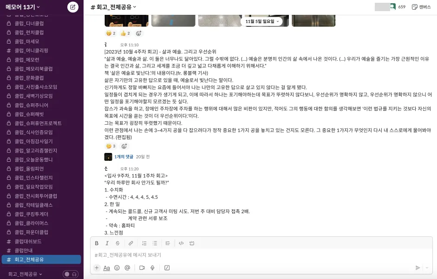Open the 1개의 댓글 thread link
The image size is (437, 279).
(124, 157)
